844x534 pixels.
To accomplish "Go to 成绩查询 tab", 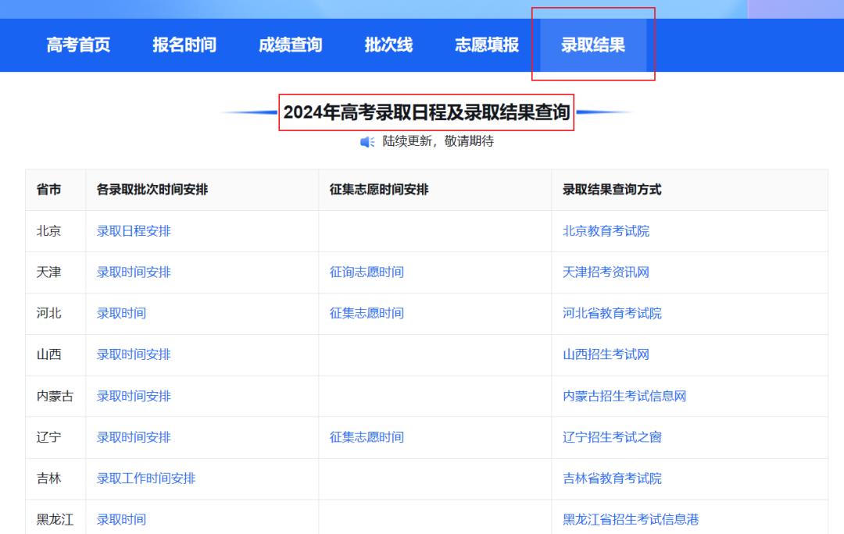I will (290, 45).
